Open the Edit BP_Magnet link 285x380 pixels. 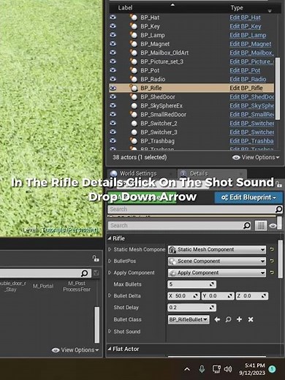pos(251,44)
